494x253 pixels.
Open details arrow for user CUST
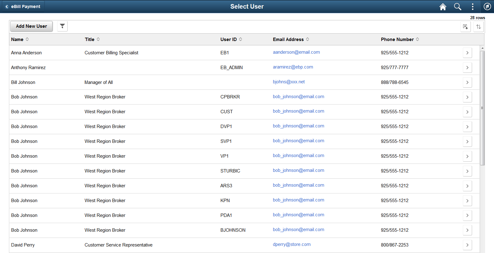pyautogui.click(x=467, y=112)
